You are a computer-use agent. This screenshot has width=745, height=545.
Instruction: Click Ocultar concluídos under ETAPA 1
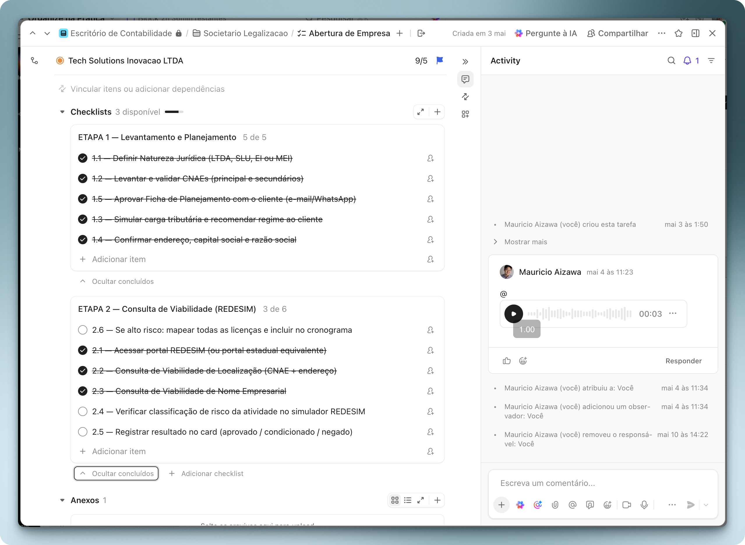coord(117,282)
